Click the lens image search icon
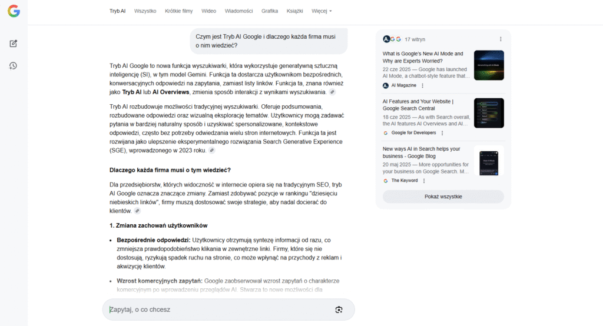This screenshot has height=326, width=603. 339,310
